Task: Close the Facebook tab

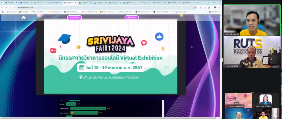Action: 31,3
